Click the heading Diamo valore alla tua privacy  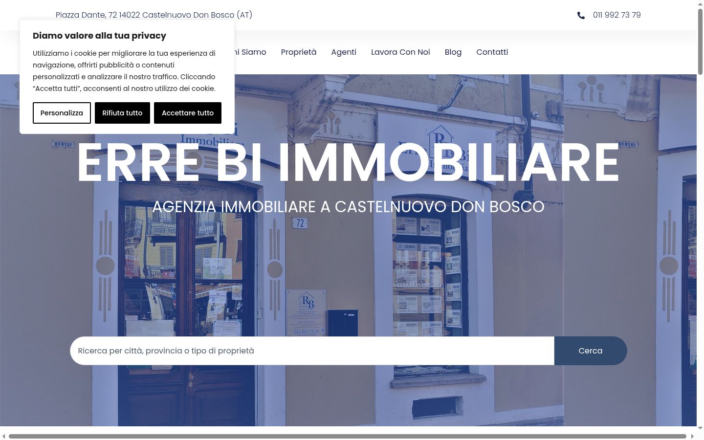(99, 36)
